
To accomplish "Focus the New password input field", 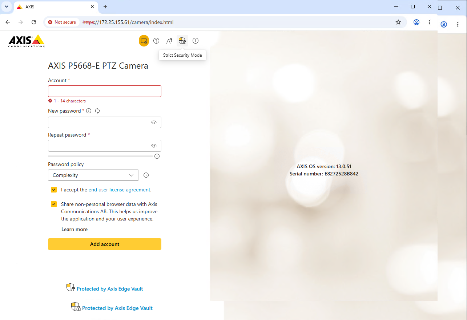I will [x=105, y=122].
